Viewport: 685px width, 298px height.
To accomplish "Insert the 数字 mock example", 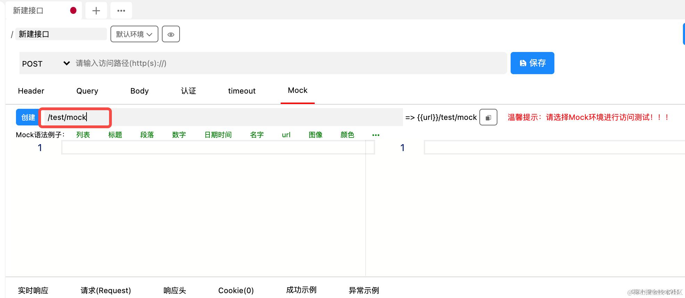I will coord(179,135).
